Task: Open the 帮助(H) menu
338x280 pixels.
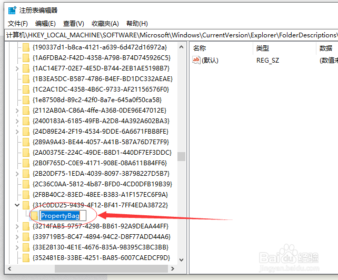Action: (x=137, y=24)
